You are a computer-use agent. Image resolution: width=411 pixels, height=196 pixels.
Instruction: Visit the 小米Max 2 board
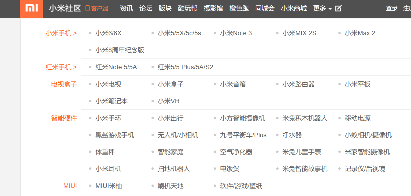click(360, 33)
